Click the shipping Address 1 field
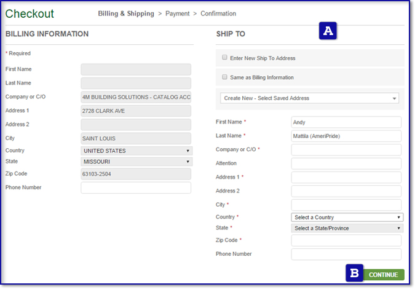 click(x=346, y=177)
